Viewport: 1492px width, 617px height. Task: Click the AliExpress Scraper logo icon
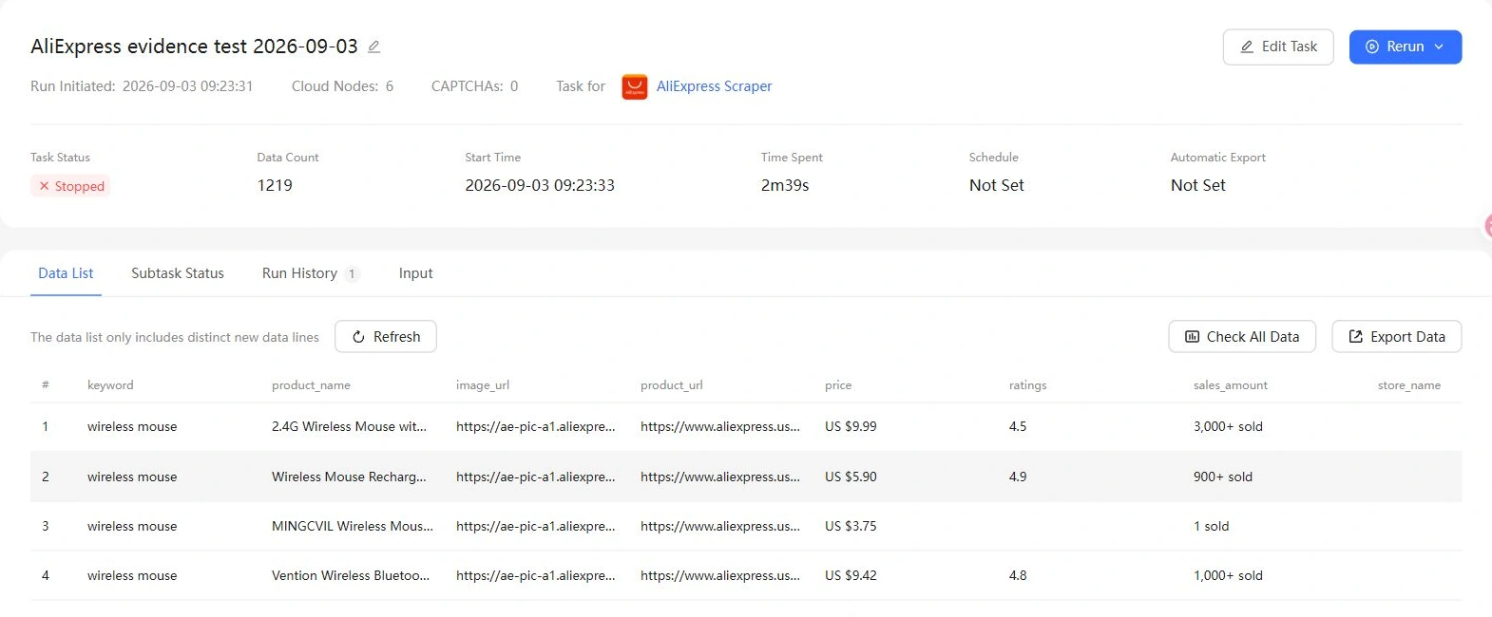635,86
